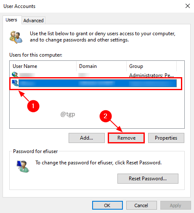The image size is (194, 213).
Task: Select the first user row with Administrators group
Action: point(94,75)
